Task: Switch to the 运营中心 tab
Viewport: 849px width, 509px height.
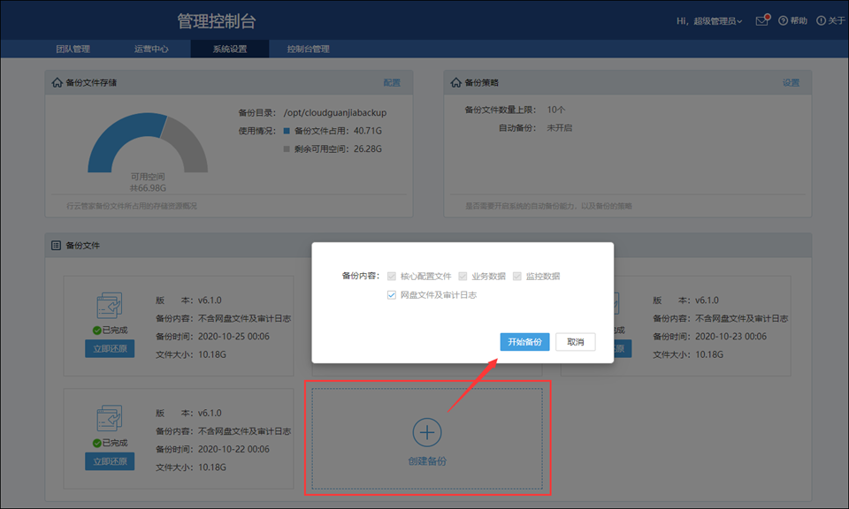Action: pos(151,49)
